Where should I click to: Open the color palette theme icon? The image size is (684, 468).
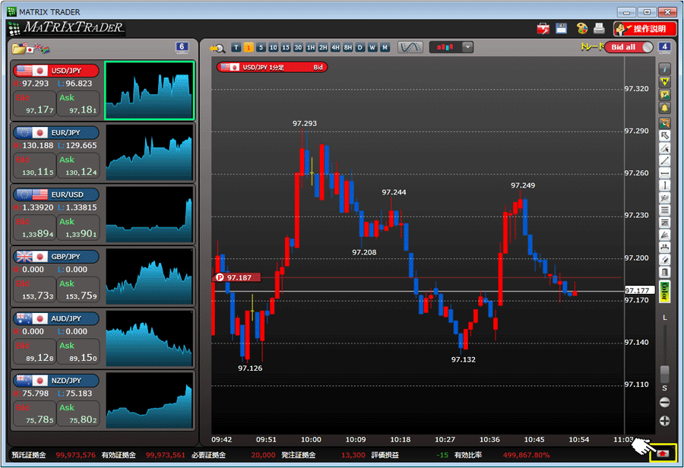(581, 29)
